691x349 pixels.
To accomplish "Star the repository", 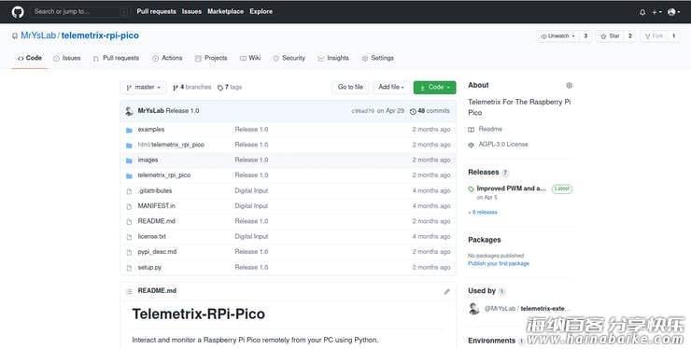I will [x=611, y=36].
